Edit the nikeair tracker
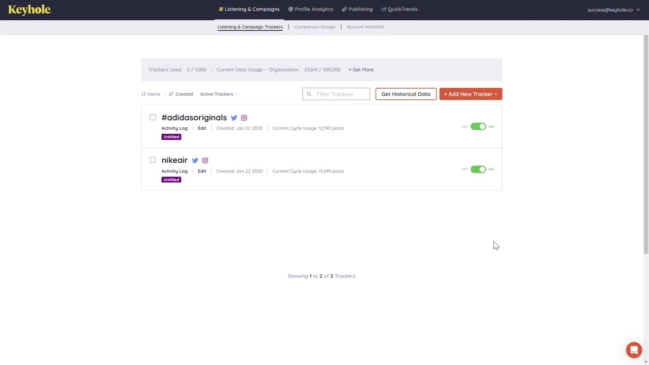Screen dimensions: 649x365 point(202,171)
